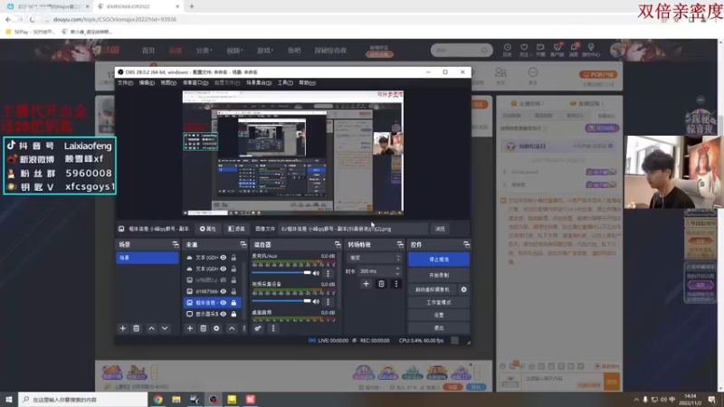Expand 游戏 dropdown in Douyu nav

click(x=265, y=51)
